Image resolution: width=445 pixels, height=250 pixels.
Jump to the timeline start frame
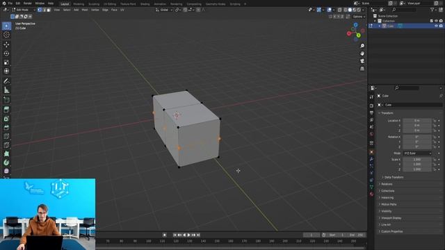click(x=175, y=235)
